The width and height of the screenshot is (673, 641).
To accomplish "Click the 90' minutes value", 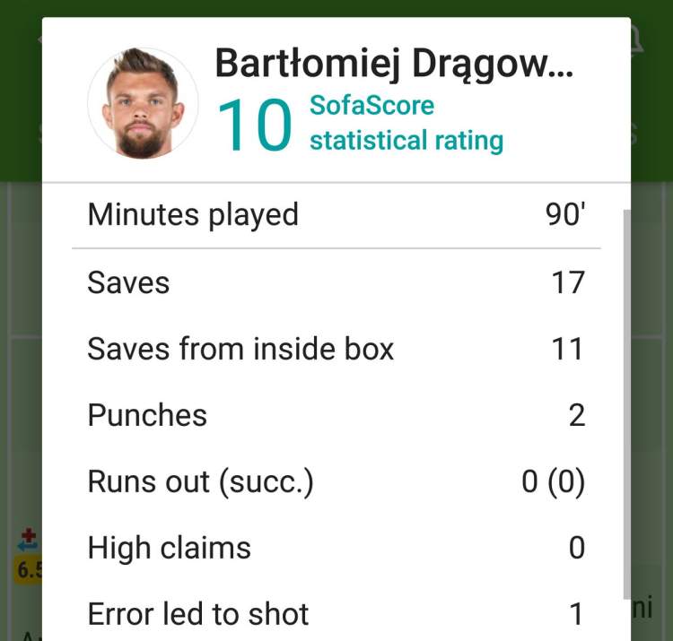I will tap(565, 214).
